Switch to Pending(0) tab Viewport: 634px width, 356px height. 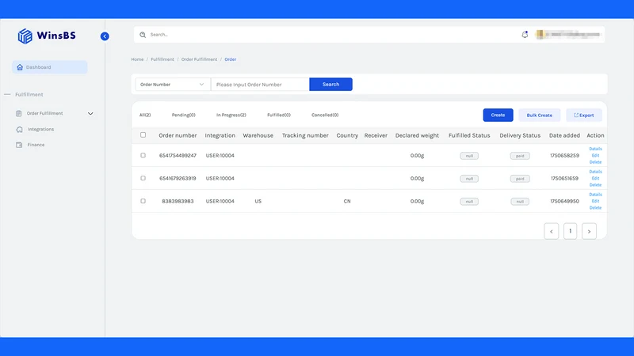184,115
